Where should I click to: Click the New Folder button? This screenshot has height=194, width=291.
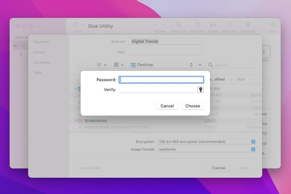click(x=90, y=168)
